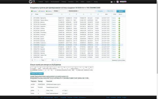Click the Создать (create) toolbar button

[34, 11]
